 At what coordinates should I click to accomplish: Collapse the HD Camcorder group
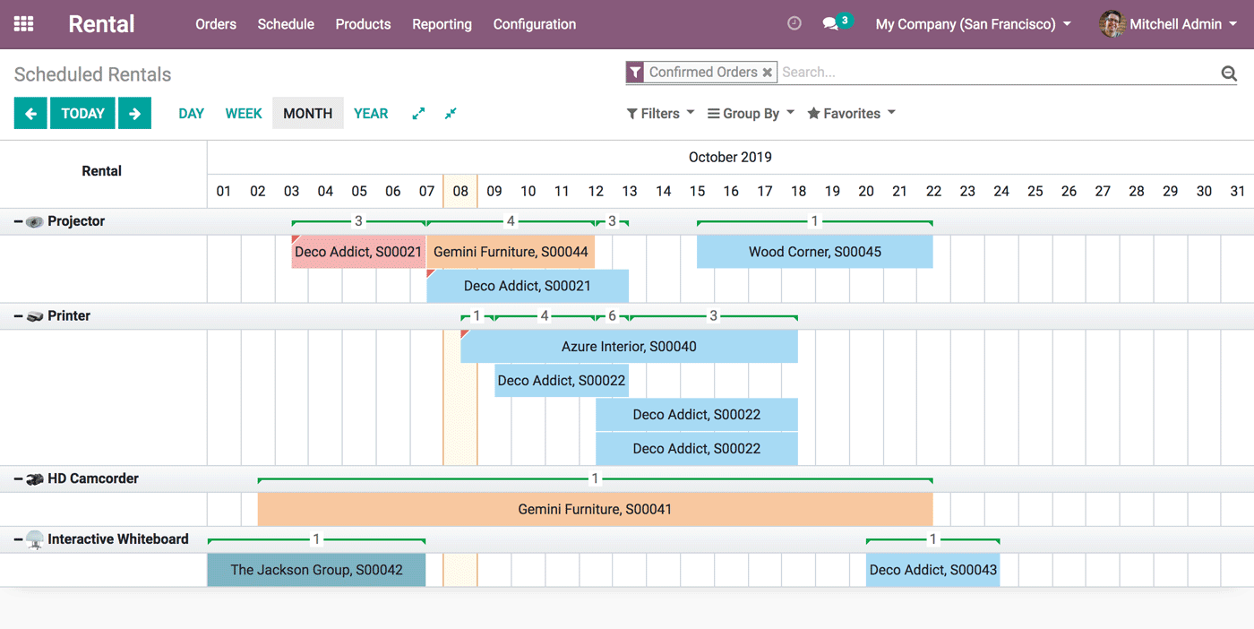(x=19, y=479)
